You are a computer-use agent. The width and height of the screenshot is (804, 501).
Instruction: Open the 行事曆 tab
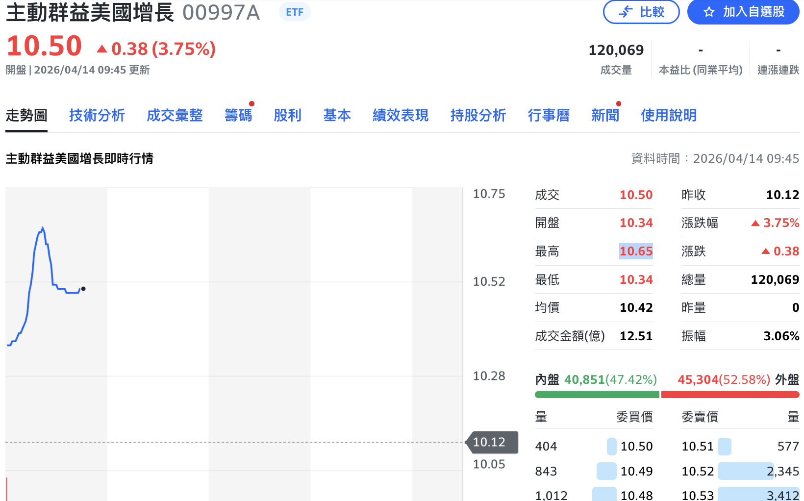tap(549, 116)
